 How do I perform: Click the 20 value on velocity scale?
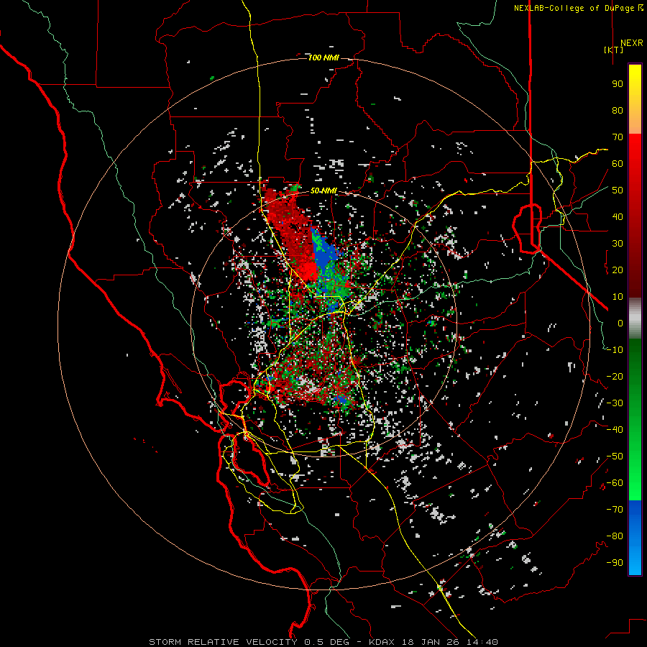618,270
